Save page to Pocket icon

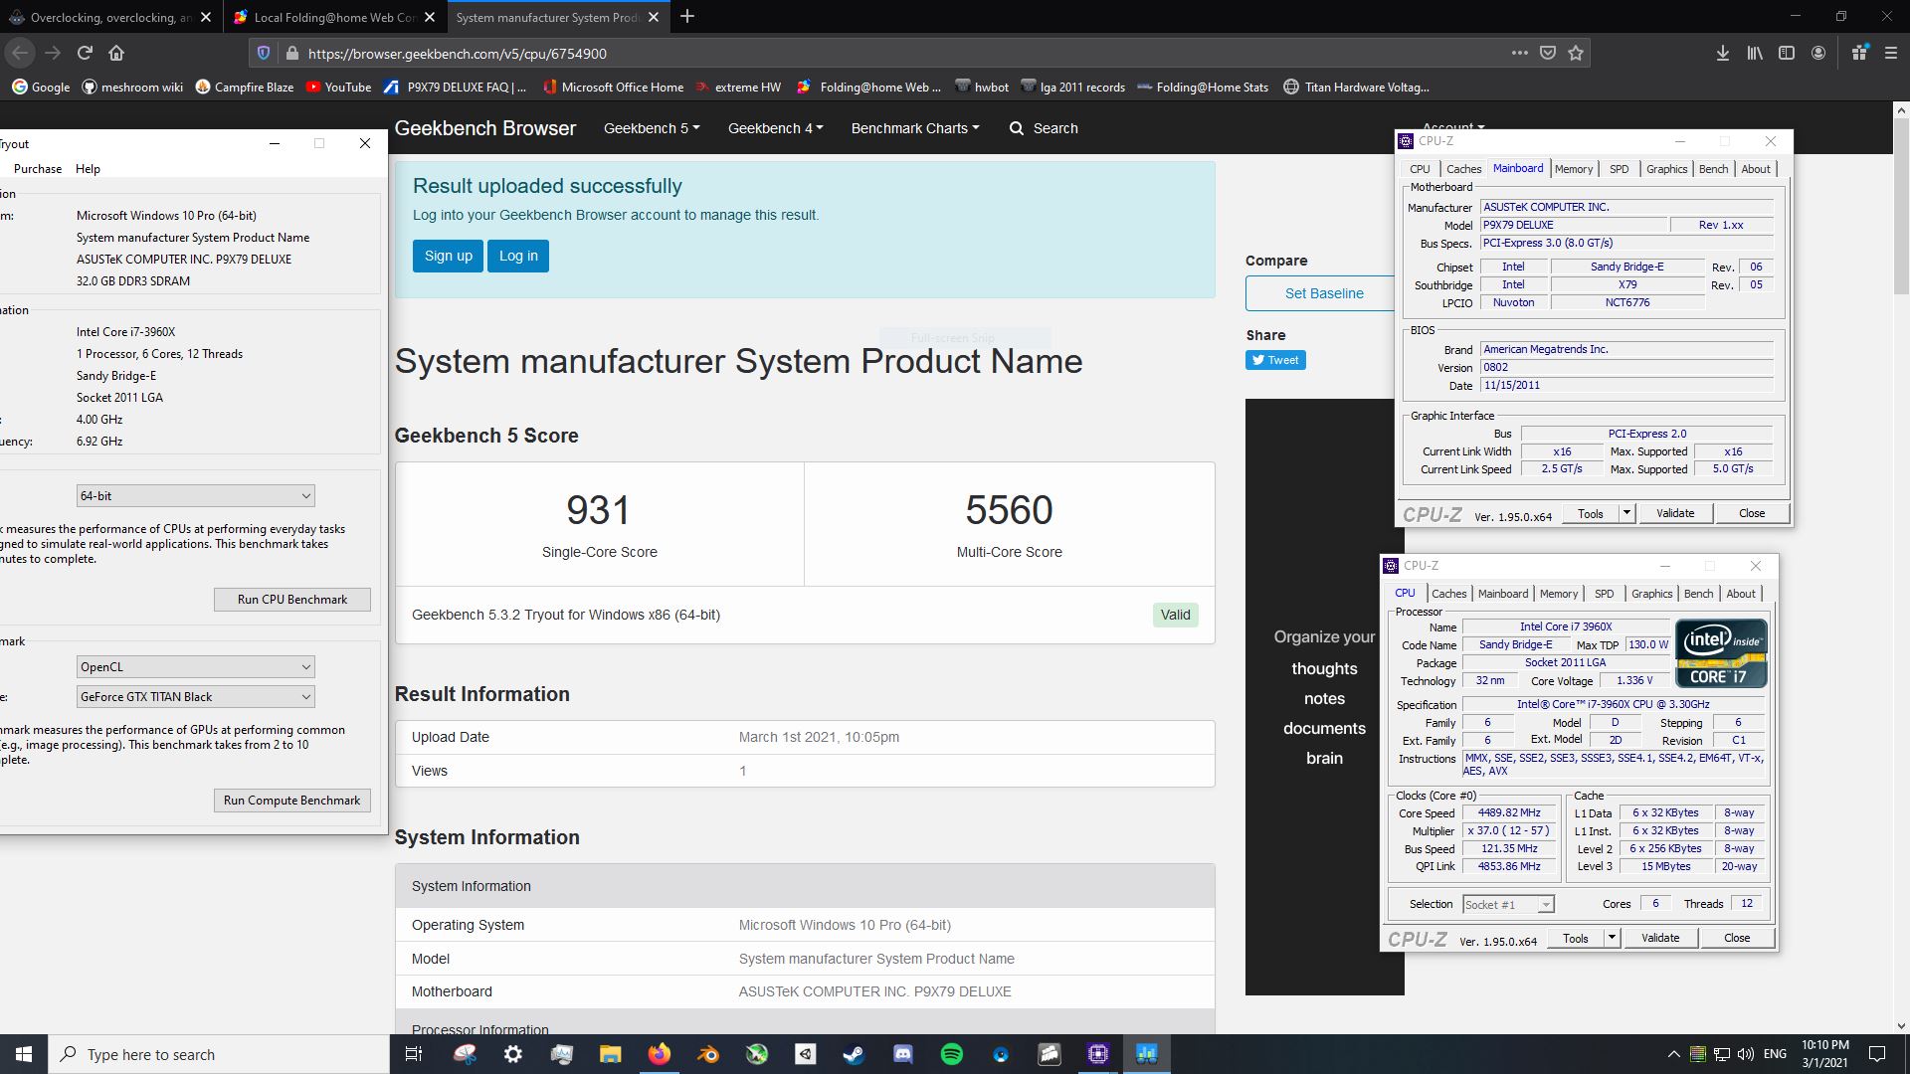(x=1548, y=53)
